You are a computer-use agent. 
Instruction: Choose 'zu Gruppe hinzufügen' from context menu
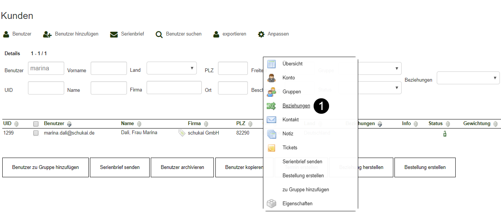(306, 190)
